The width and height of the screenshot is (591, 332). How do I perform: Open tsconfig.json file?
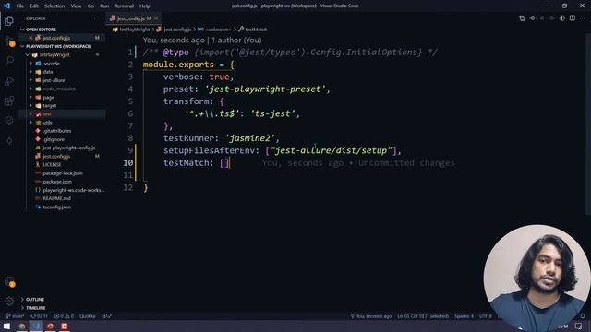pos(56,207)
